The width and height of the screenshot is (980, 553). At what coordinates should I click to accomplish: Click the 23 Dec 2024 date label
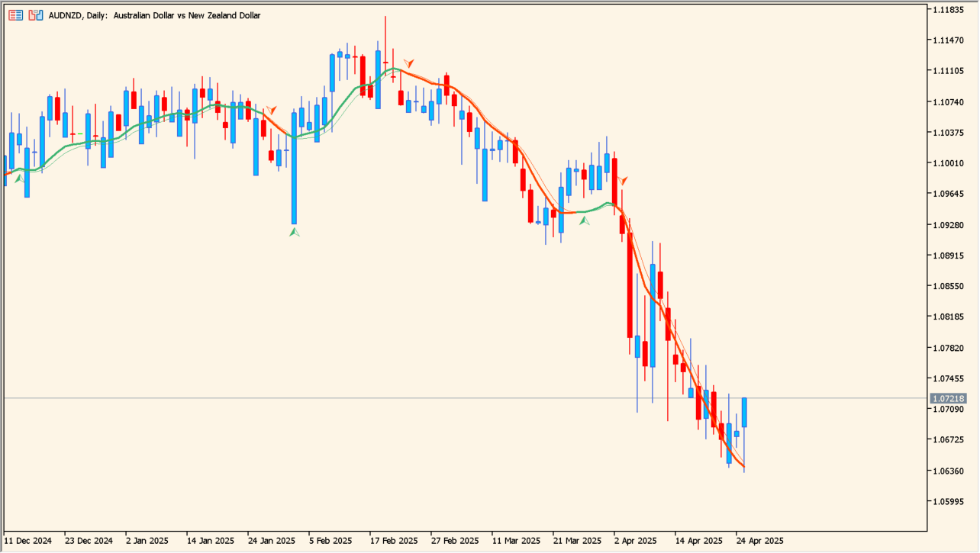[89, 541]
